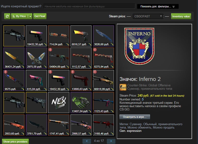Click the Значок: Inferno 2 title
The width and height of the screenshot is (198, 144).
(140, 79)
